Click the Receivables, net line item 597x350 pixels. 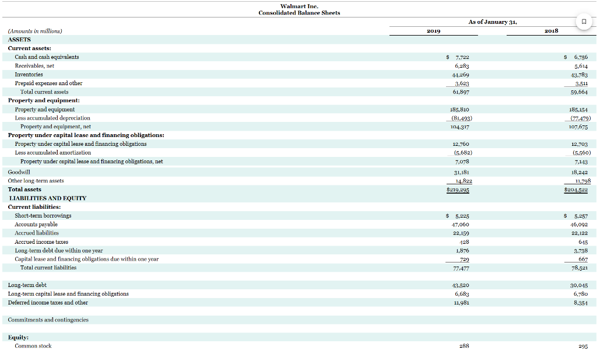point(34,65)
